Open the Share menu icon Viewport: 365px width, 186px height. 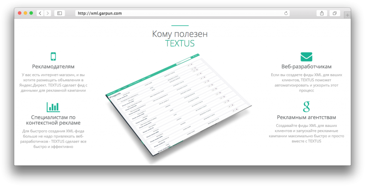click(x=322, y=13)
